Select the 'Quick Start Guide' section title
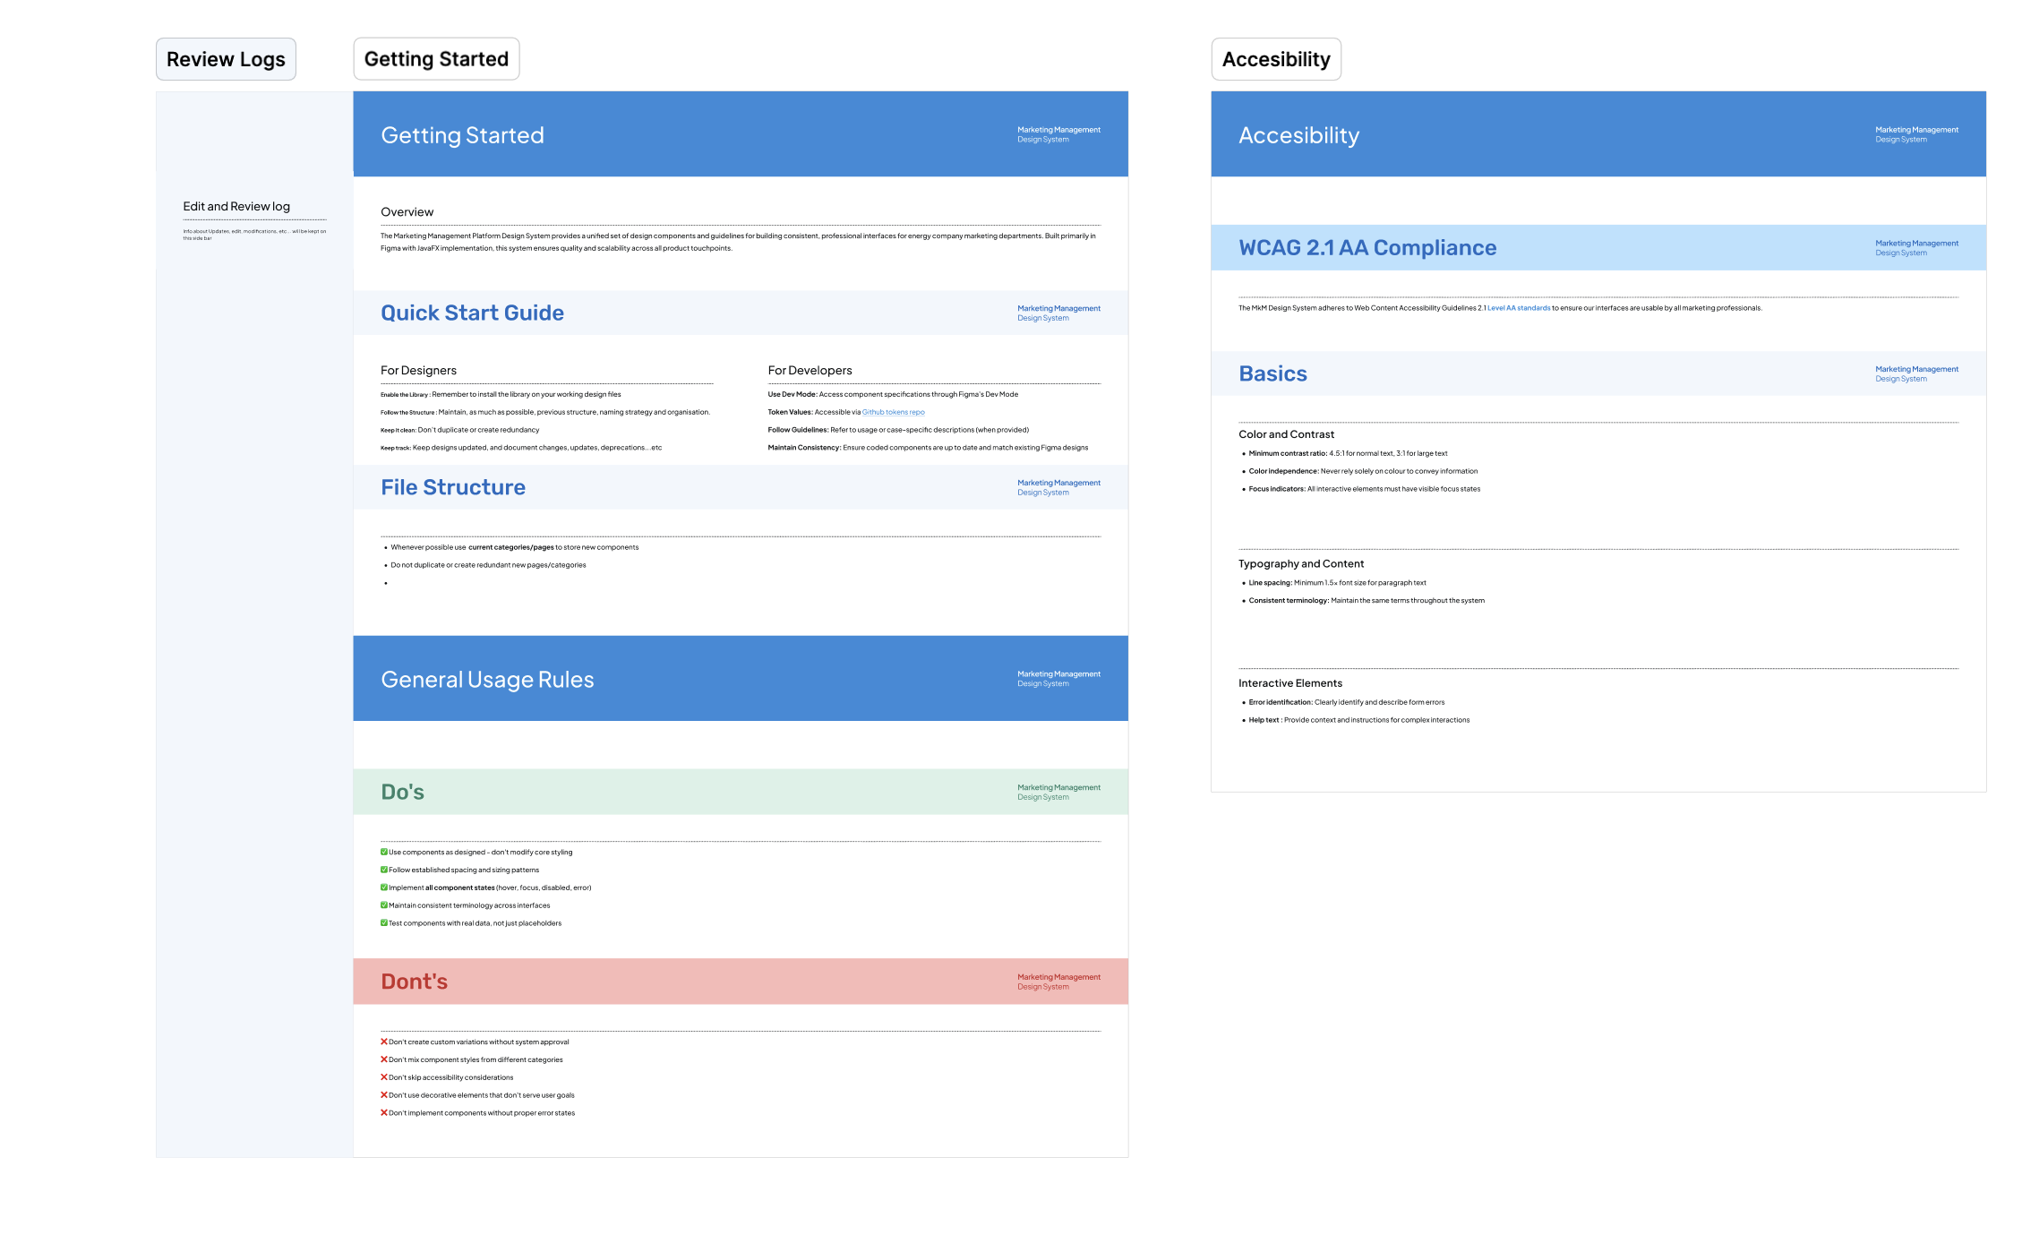The width and height of the screenshot is (2022, 1252). tap(472, 313)
